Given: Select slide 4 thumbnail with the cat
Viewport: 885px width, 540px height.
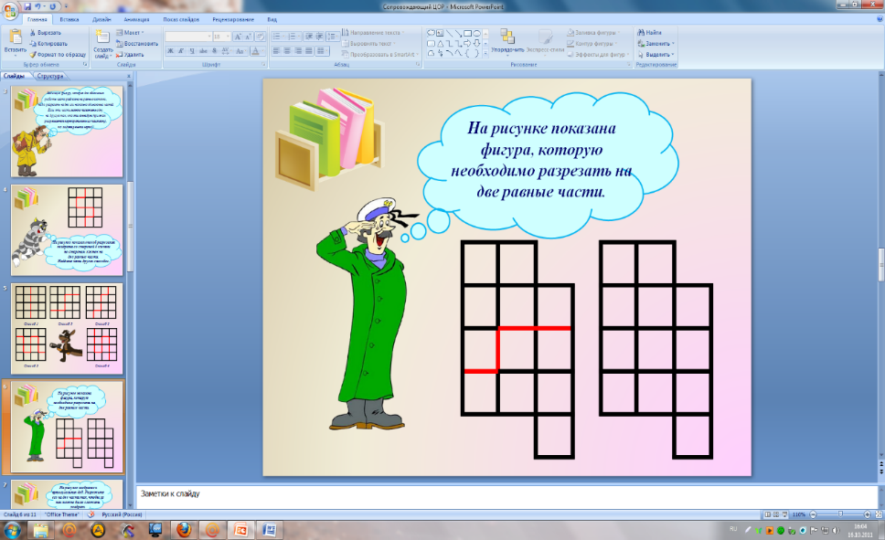Looking at the screenshot, I should tap(67, 230).
